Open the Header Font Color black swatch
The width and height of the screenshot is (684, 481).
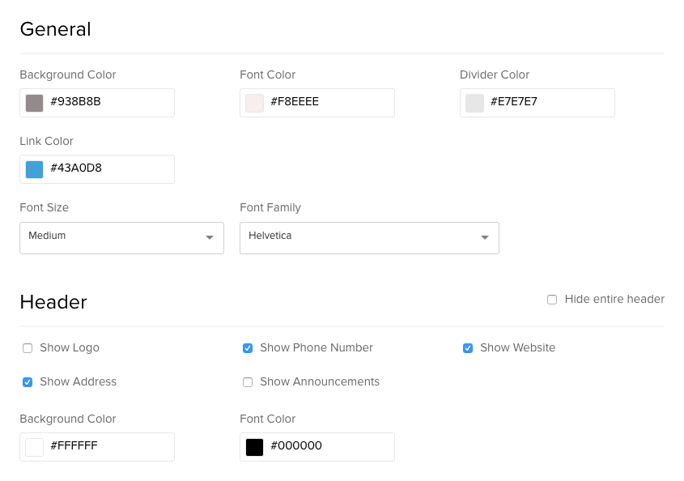(x=254, y=447)
